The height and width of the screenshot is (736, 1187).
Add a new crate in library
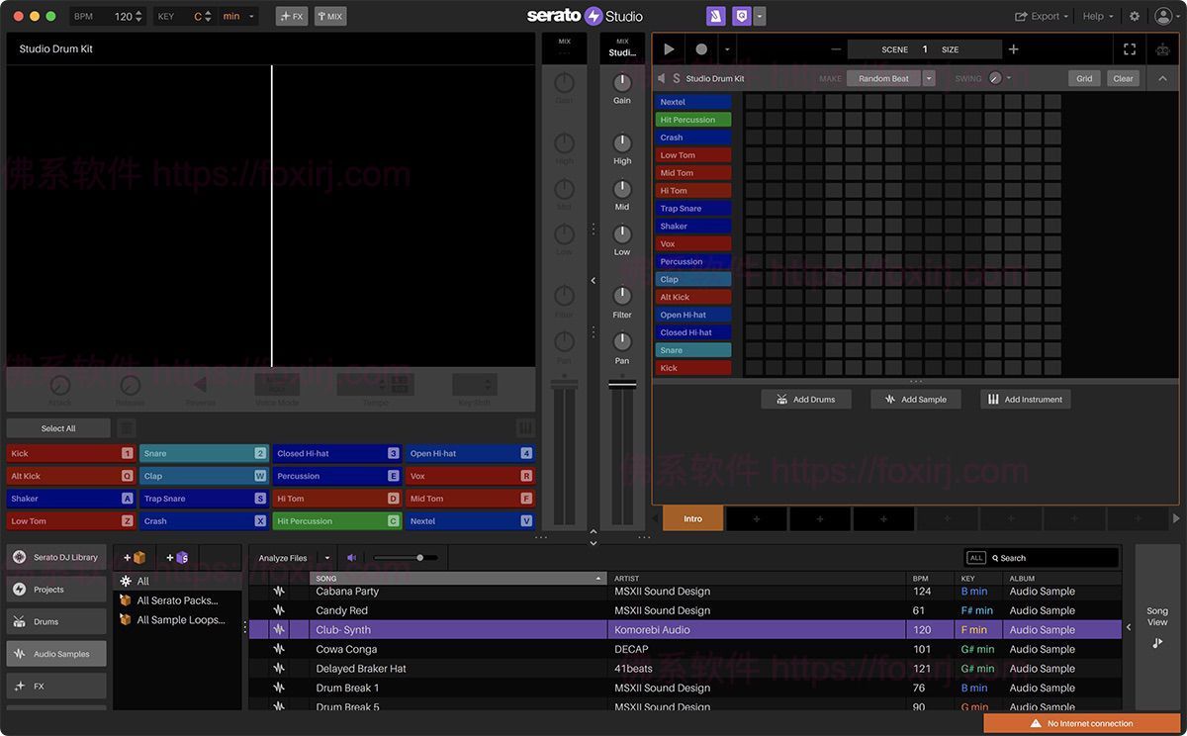134,558
